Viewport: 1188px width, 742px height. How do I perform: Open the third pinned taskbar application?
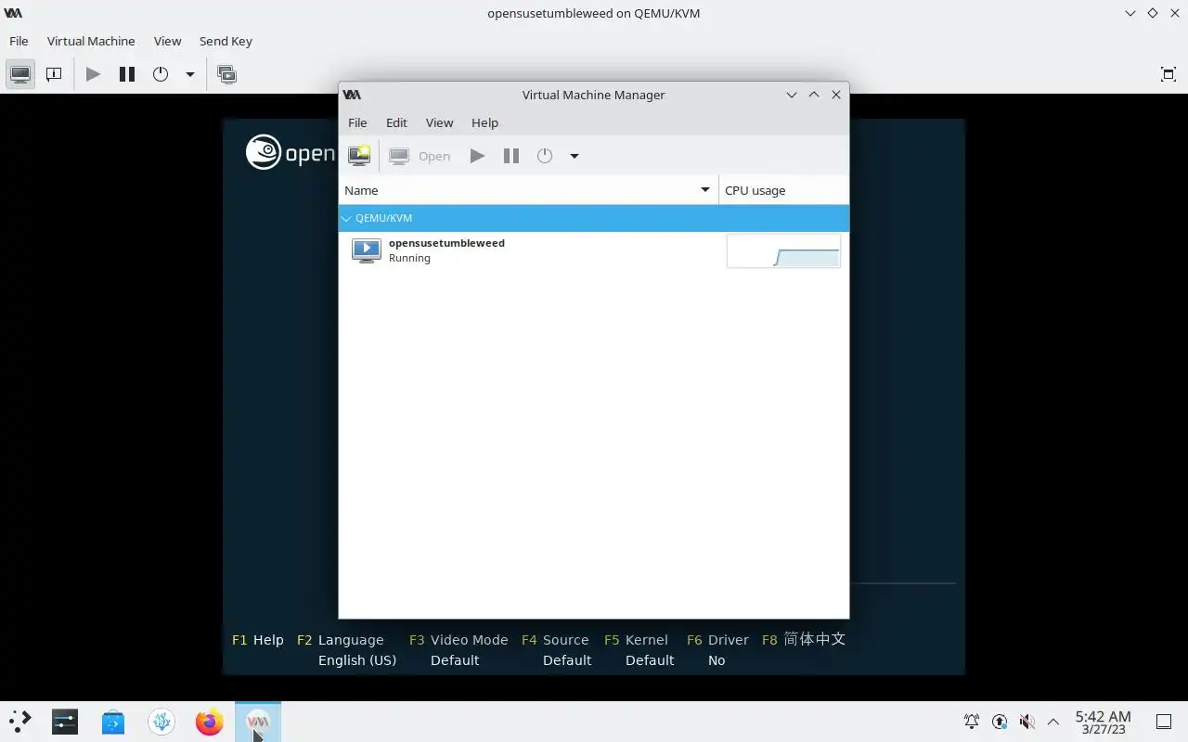click(161, 722)
